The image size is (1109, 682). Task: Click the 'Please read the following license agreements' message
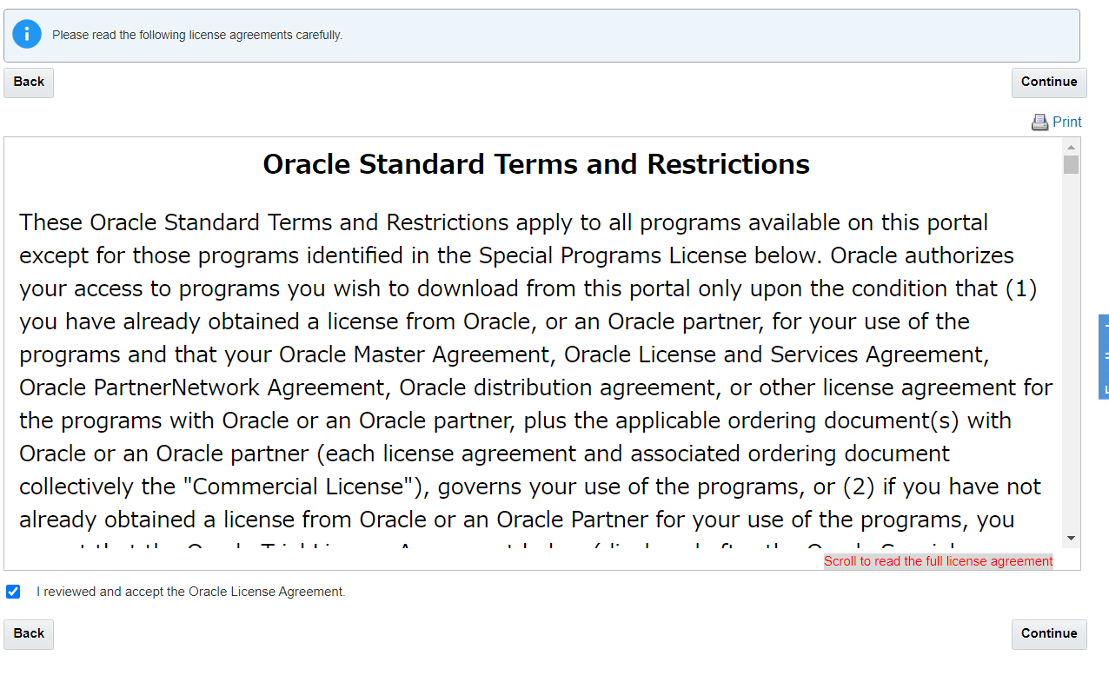point(197,36)
